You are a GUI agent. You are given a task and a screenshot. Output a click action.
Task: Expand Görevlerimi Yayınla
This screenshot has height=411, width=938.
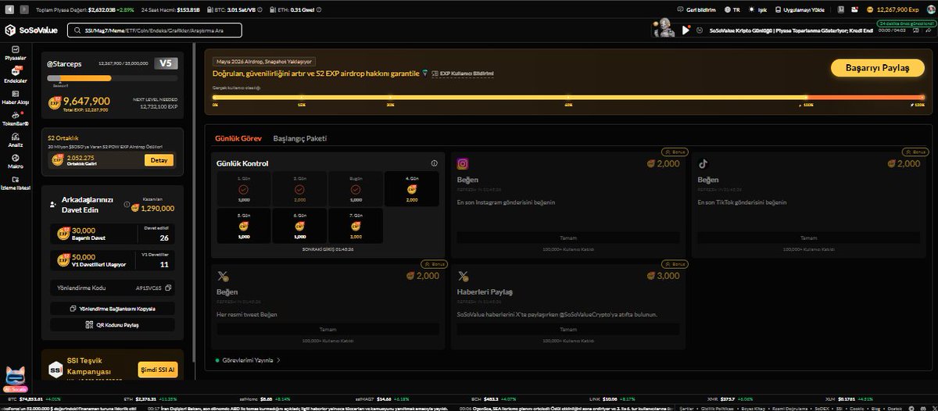coord(249,360)
